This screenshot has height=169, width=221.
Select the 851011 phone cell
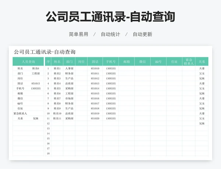[x=95, y=73]
